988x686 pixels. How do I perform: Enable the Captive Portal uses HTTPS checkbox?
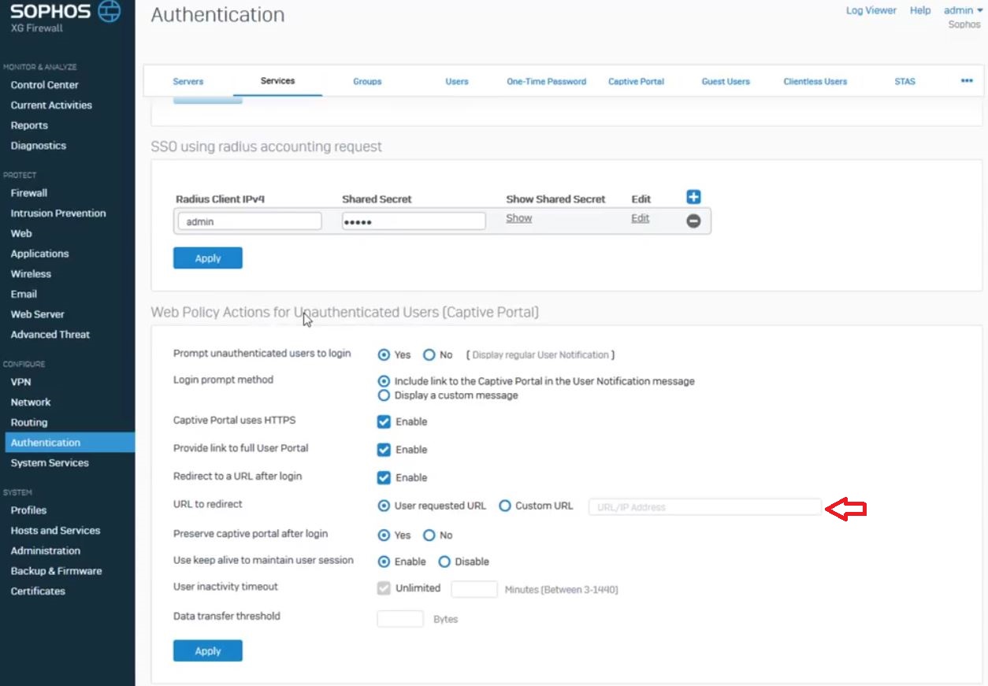(384, 421)
